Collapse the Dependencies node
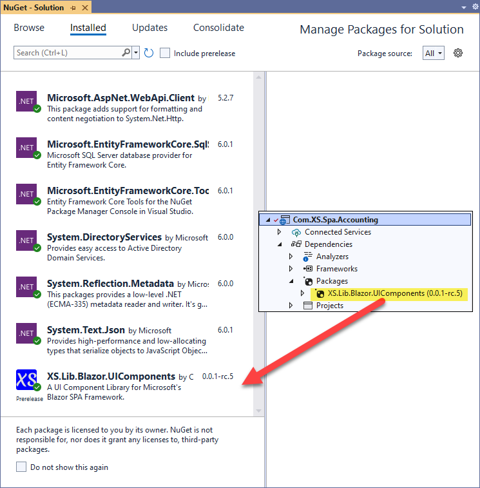Image resolution: width=480 pixels, height=488 pixels. (x=280, y=244)
